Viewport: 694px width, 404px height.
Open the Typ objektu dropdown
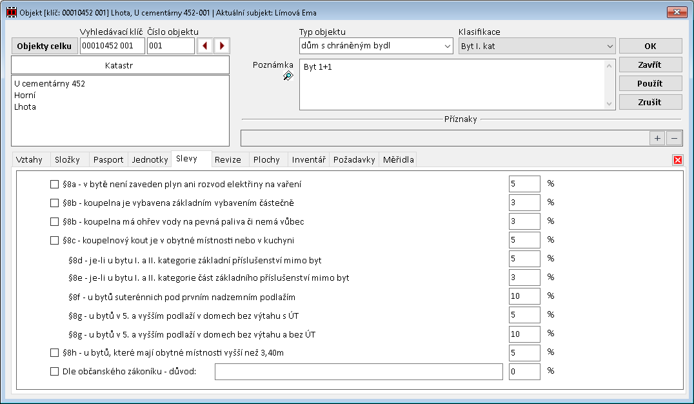coord(447,46)
